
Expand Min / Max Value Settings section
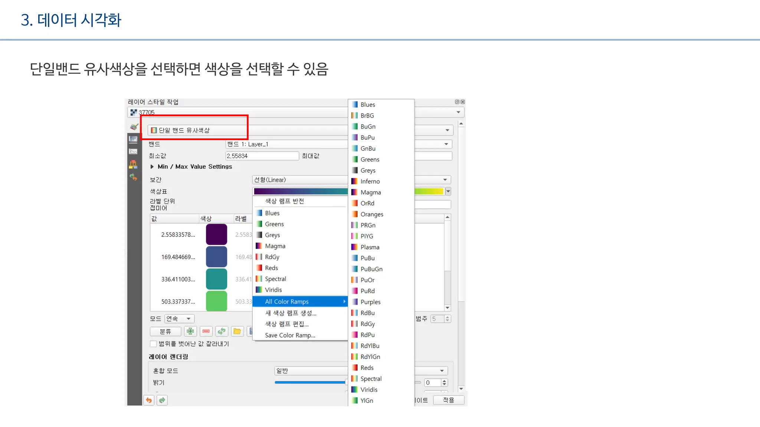coord(152,167)
